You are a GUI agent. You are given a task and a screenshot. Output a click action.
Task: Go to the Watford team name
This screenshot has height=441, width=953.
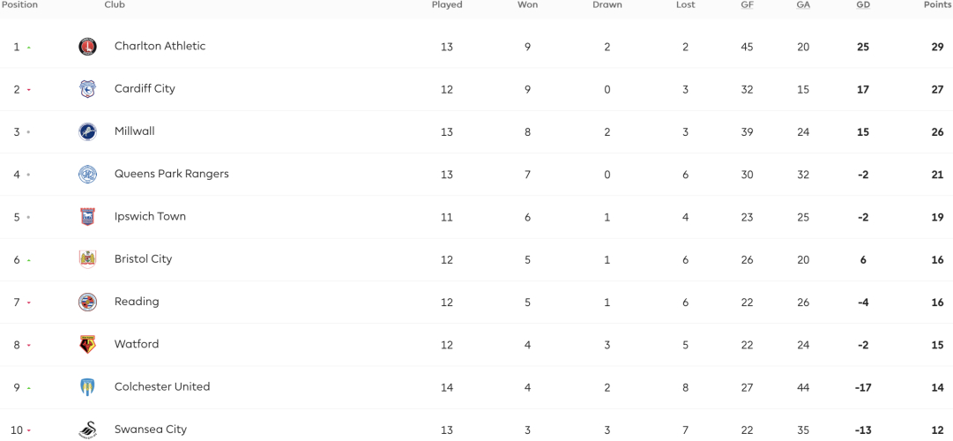137,344
